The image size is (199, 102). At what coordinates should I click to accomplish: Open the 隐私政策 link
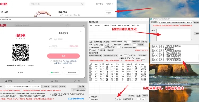click(x=73, y=61)
